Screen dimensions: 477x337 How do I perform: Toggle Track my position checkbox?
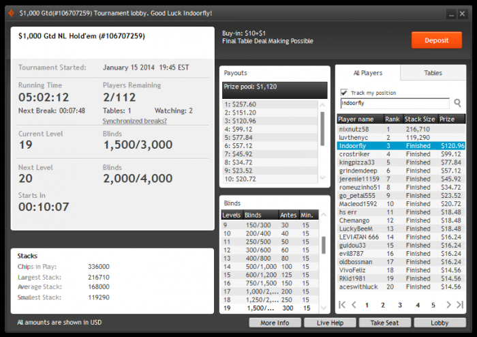pyautogui.click(x=344, y=92)
